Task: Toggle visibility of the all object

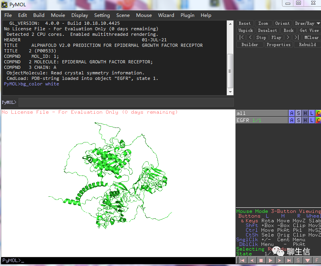Action: (x=262, y=113)
